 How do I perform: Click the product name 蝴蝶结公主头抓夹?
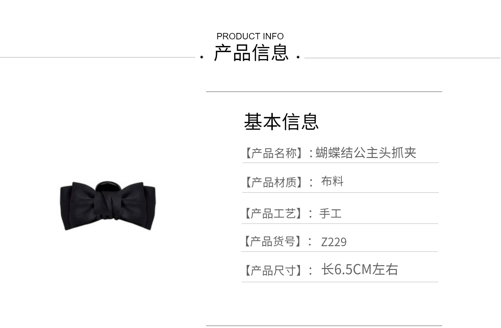(366, 153)
